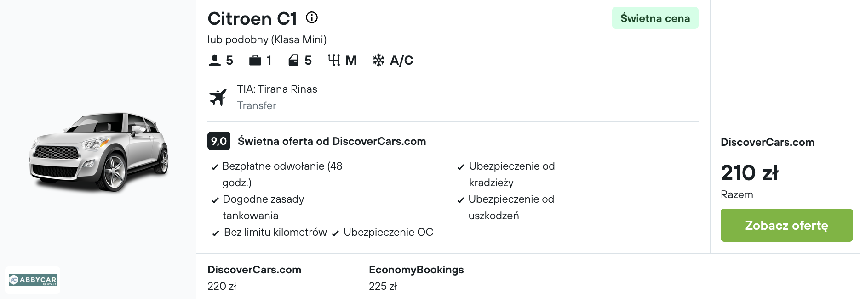Click the silver car thumbnail image
This screenshot has width=860, height=299.
[x=99, y=151]
